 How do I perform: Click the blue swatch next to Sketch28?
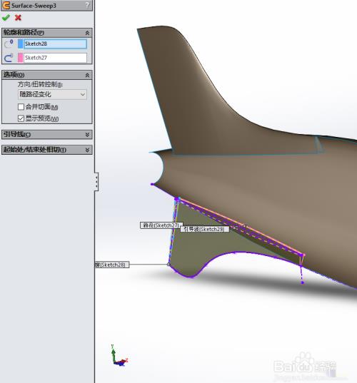tap(20, 44)
